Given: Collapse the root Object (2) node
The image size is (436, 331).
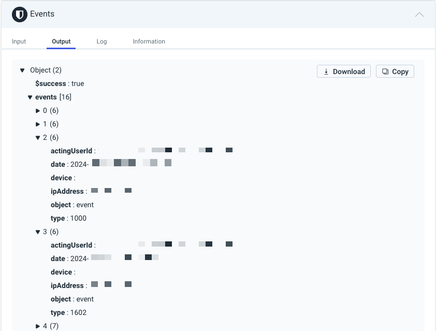Looking at the screenshot, I should pos(22,70).
